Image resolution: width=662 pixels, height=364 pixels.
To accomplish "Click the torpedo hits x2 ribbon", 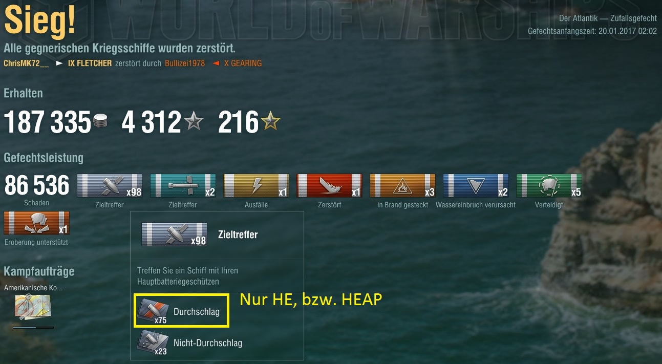I will (183, 186).
